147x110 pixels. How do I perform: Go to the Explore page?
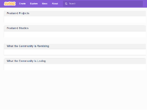[34, 4]
